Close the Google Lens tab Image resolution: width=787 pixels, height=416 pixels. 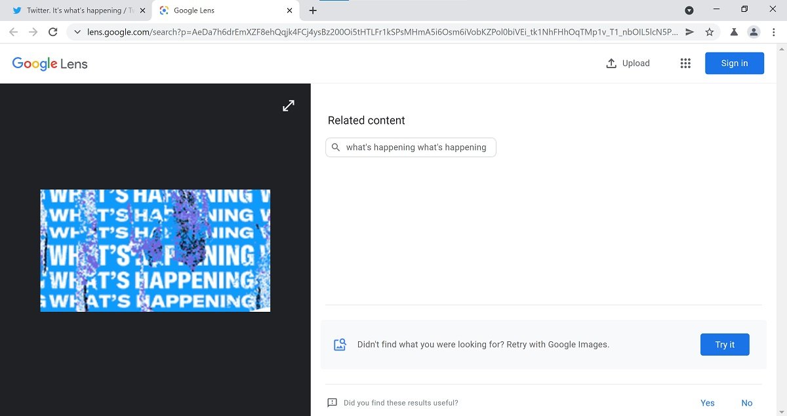pyautogui.click(x=289, y=10)
